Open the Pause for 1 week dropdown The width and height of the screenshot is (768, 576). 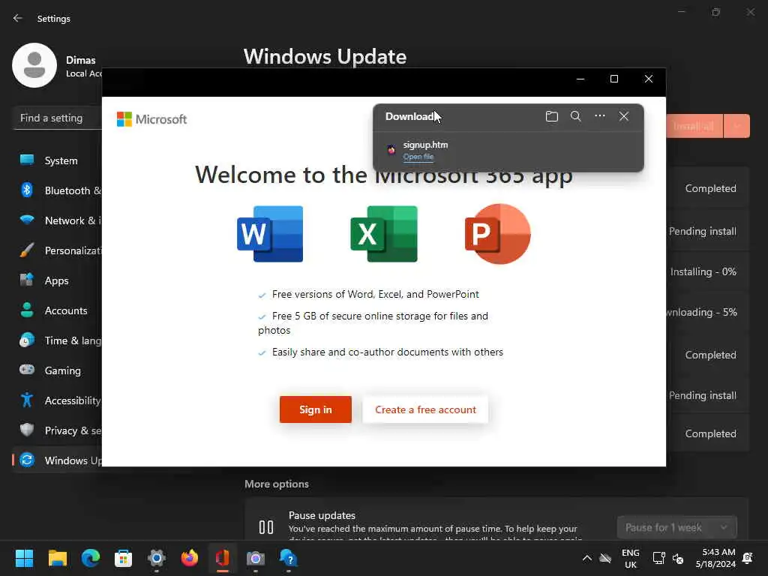pos(677,527)
